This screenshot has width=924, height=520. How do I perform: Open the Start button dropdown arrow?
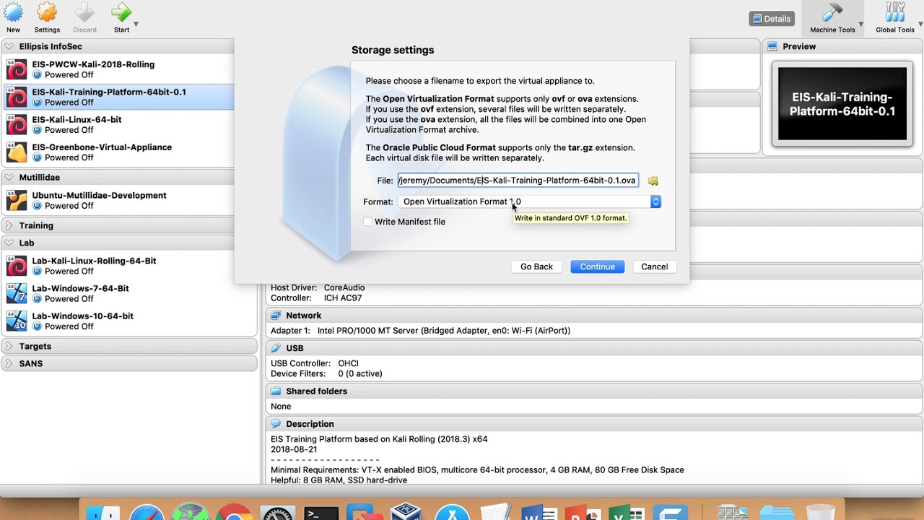coord(136,25)
